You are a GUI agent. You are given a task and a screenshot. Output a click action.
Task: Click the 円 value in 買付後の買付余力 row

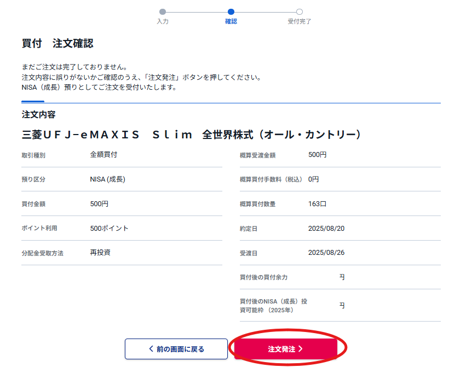pos(342,277)
